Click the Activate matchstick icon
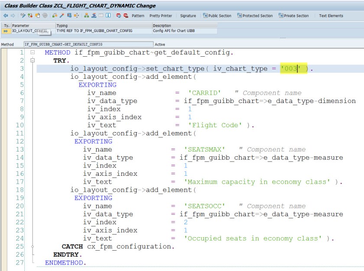The height and width of the screenshot is (271, 364). pyautogui.click(x=62, y=16)
